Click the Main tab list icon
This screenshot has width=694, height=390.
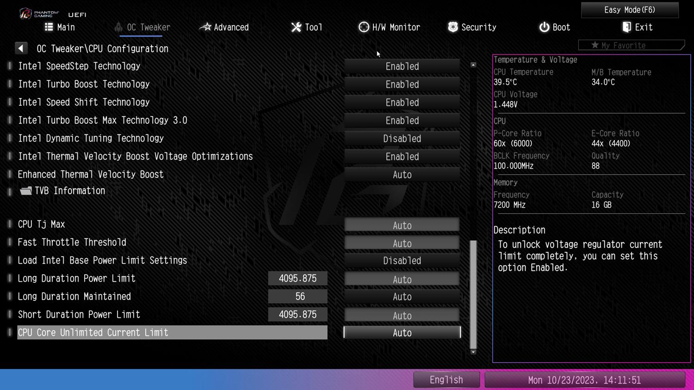coord(49,27)
